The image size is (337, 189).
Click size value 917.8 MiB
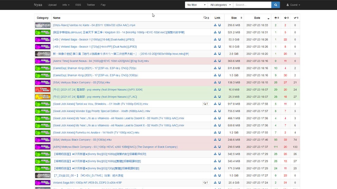pyautogui.click(x=234, y=104)
